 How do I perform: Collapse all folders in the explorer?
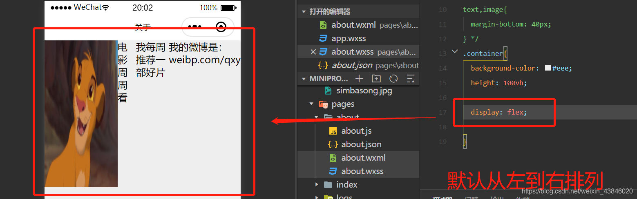point(411,79)
